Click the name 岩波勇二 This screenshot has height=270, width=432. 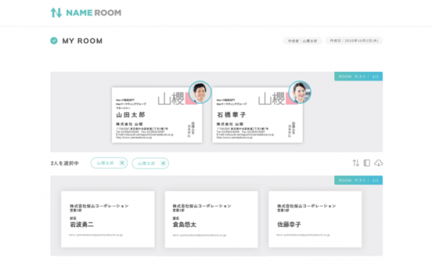(x=82, y=225)
